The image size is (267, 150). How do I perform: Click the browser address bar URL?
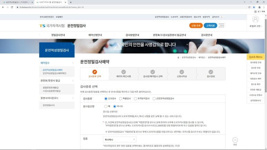tap(51, 7)
